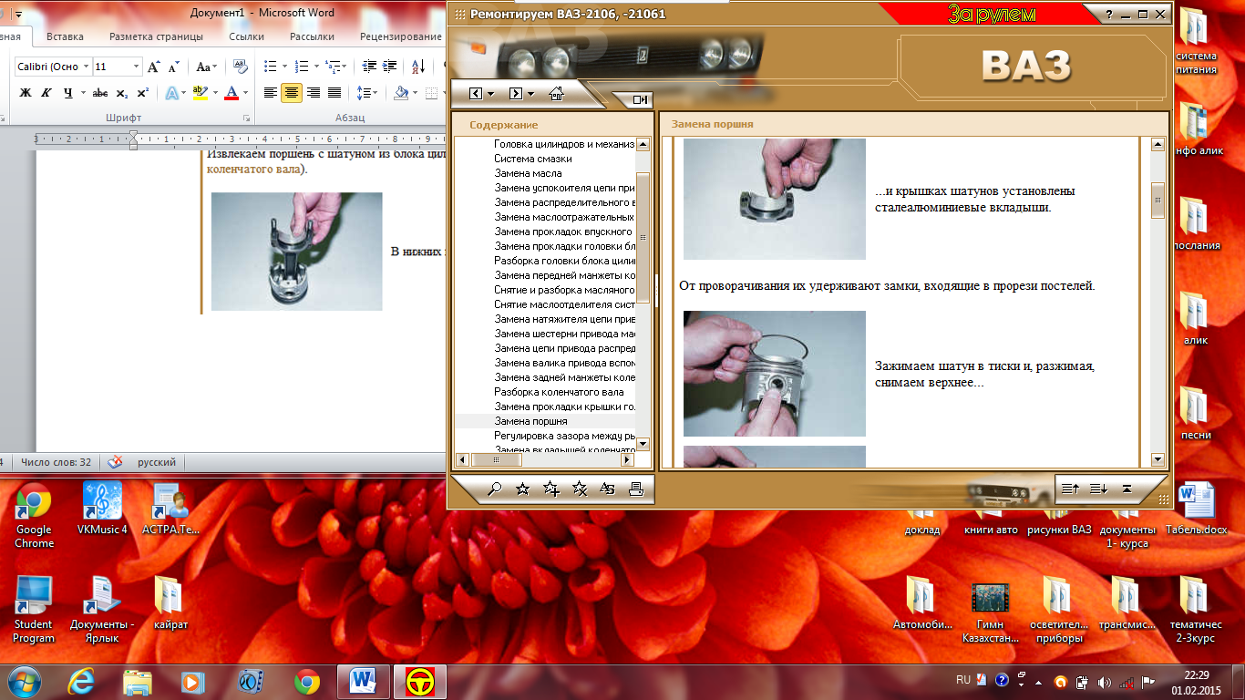This screenshot has height=700, width=1245.
Task: Increase indent in Word ribbon
Action: coord(391,67)
